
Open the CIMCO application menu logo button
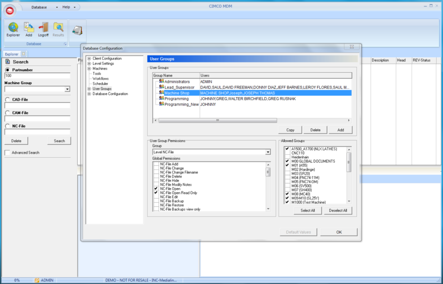[x=10, y=11]
